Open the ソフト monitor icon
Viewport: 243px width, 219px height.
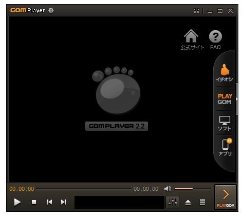coord(225,123)
